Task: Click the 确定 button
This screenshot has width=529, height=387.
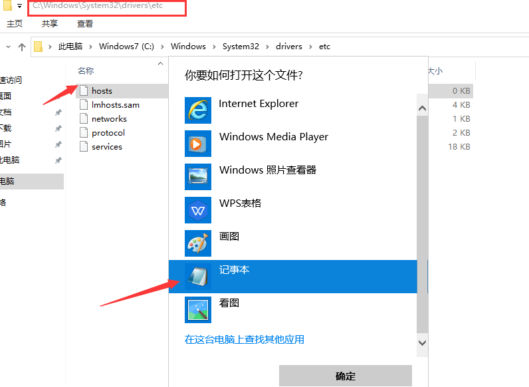Action: (x=346, y=376)
